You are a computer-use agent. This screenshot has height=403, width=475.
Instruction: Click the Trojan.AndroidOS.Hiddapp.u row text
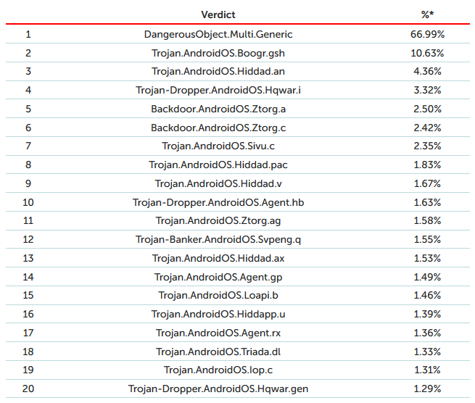(218, 314)
